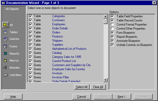Screen dimensions: 158x101
Task: Toggle Annotate Blueprints checkbox
Action: click(112, 41)
